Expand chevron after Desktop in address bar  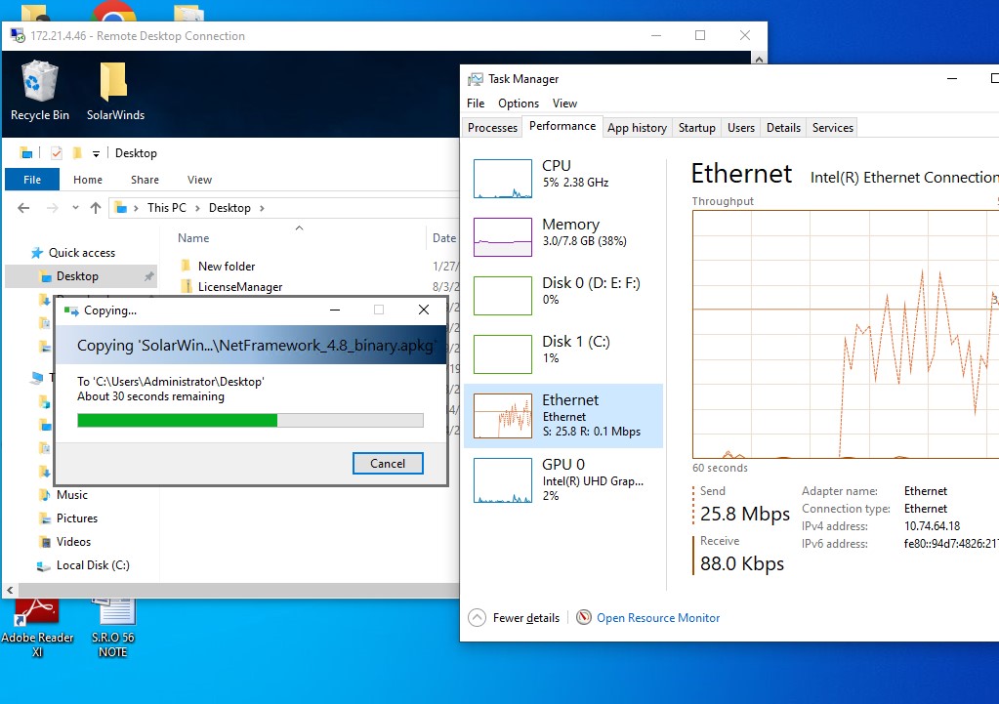(262, 208)
